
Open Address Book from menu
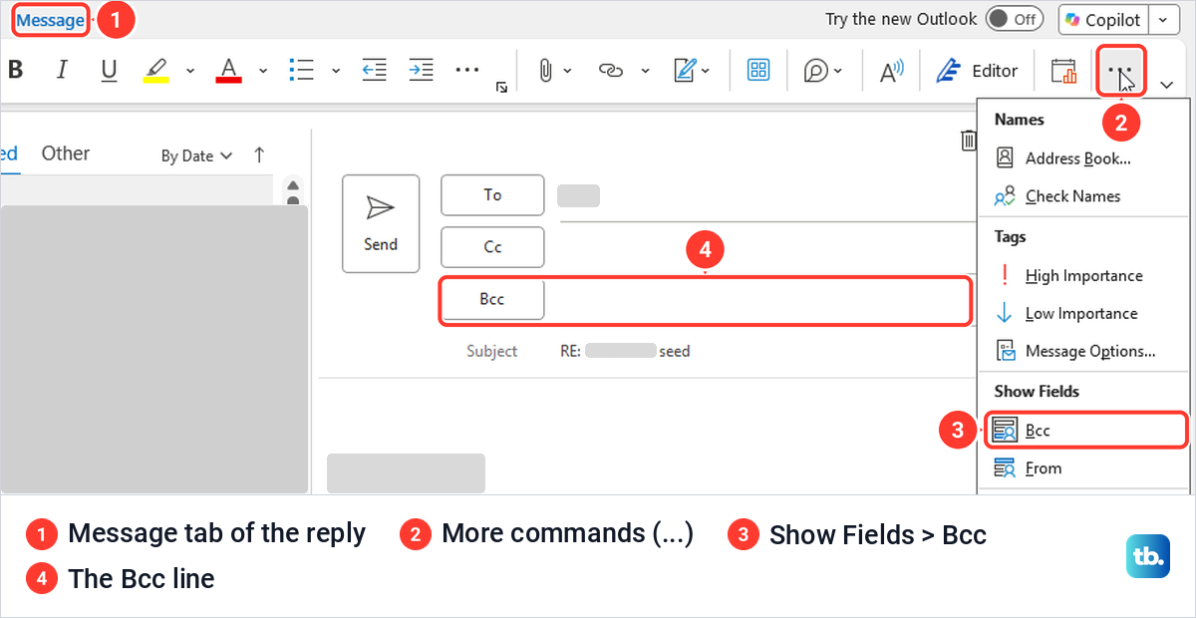coord(1079,158)
